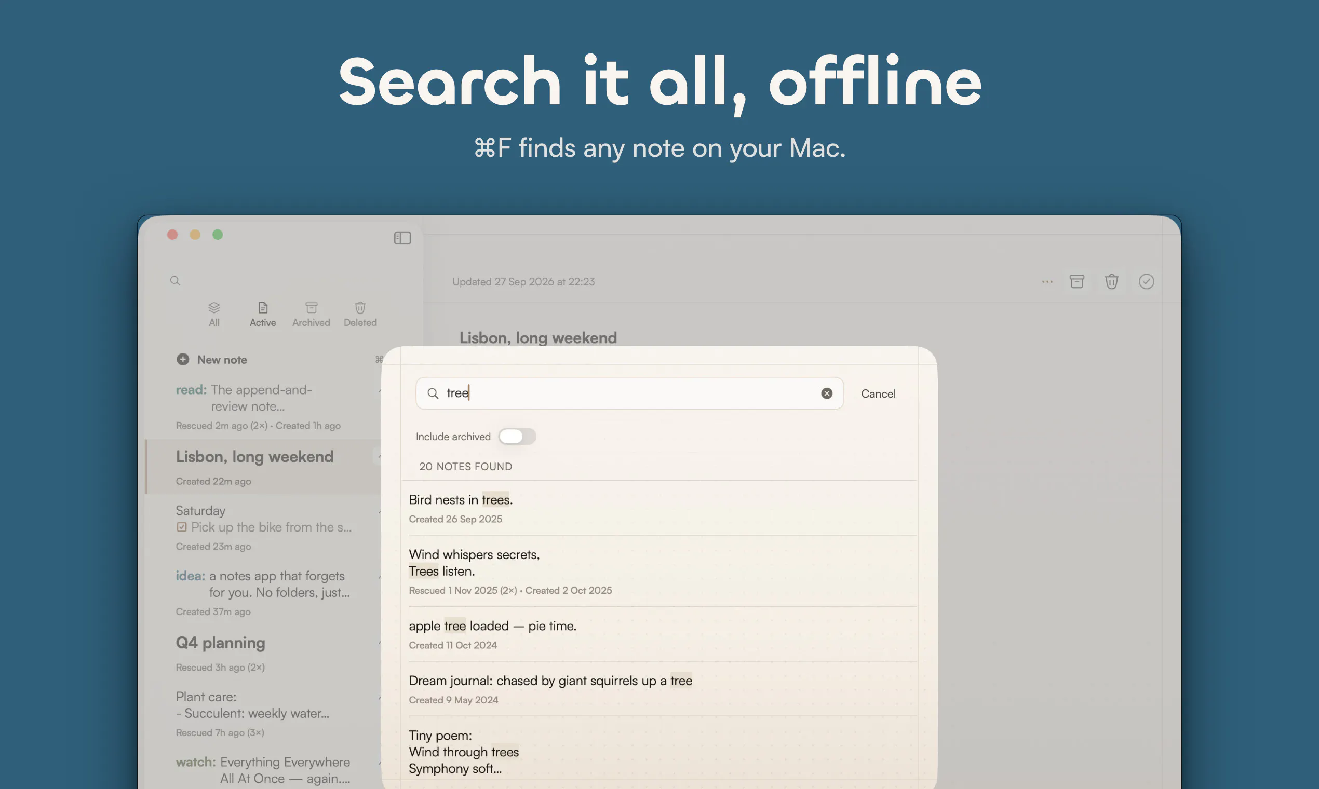Image resolution: width=1319 pixels, height=789 pixels.
Task: Switch to the Deleted tab
Action: tap(360, 314)
